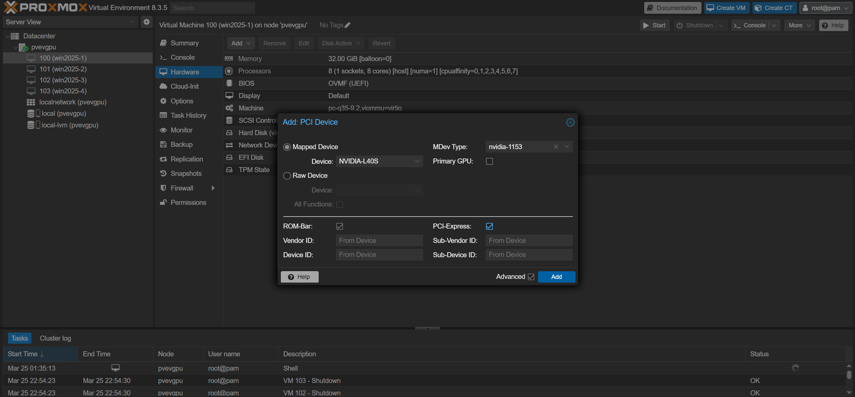855x397 pixels.
Task: Click the Vendor ID input field
Action: (379, 241)
